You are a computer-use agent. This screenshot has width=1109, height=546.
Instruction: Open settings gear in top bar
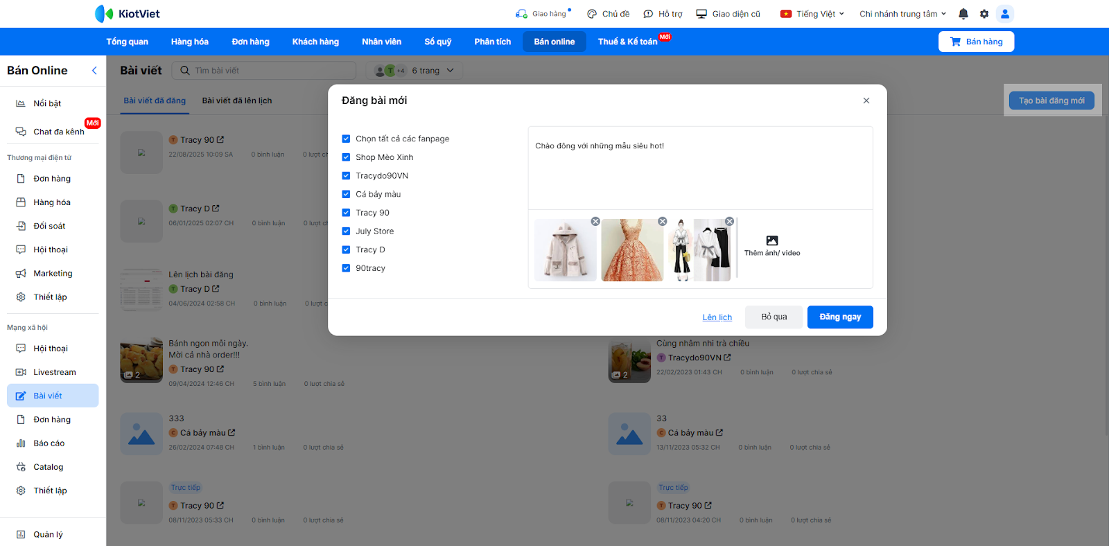984,14
